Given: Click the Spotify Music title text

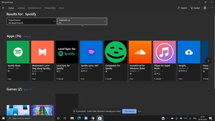Looking at the screenshot, I should point(14,66).
